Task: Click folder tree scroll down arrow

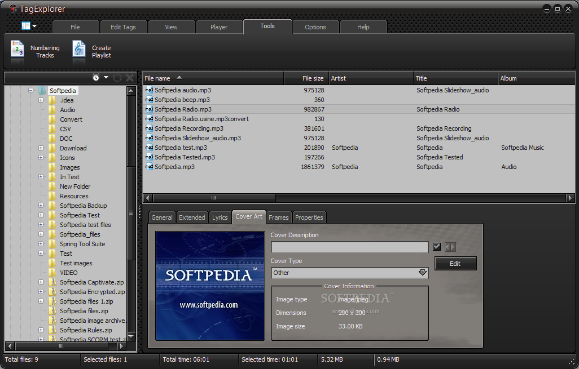Action: point(131,337)
